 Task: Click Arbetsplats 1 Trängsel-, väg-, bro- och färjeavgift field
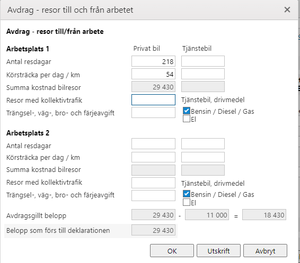[x=153, y=113]
